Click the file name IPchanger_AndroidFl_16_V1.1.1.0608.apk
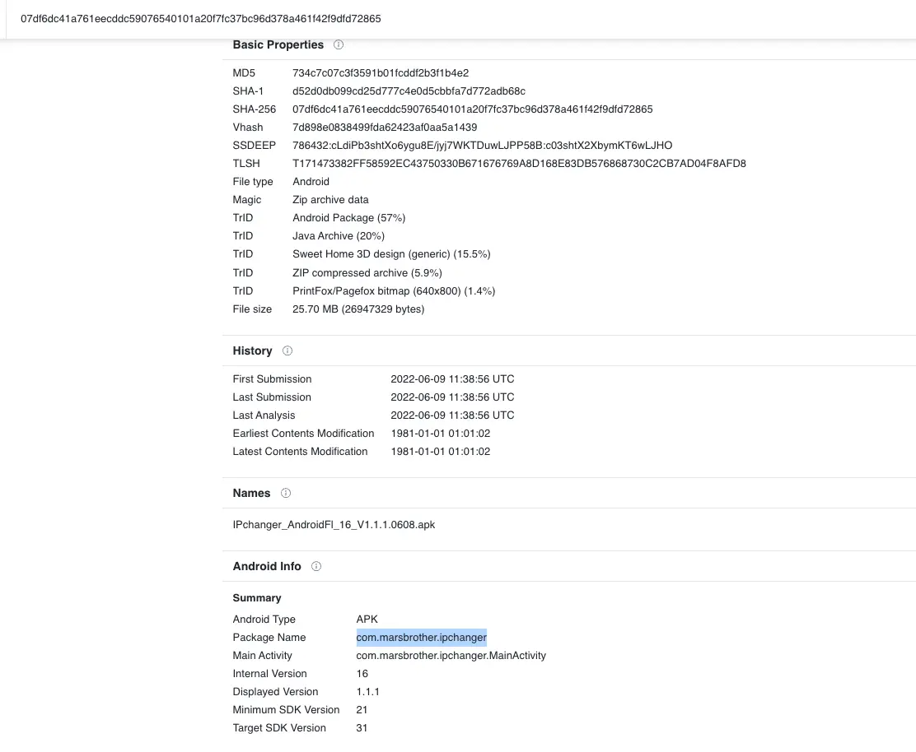 [333, 524]
